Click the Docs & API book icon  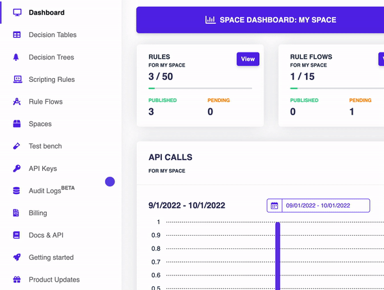point(17,235)
